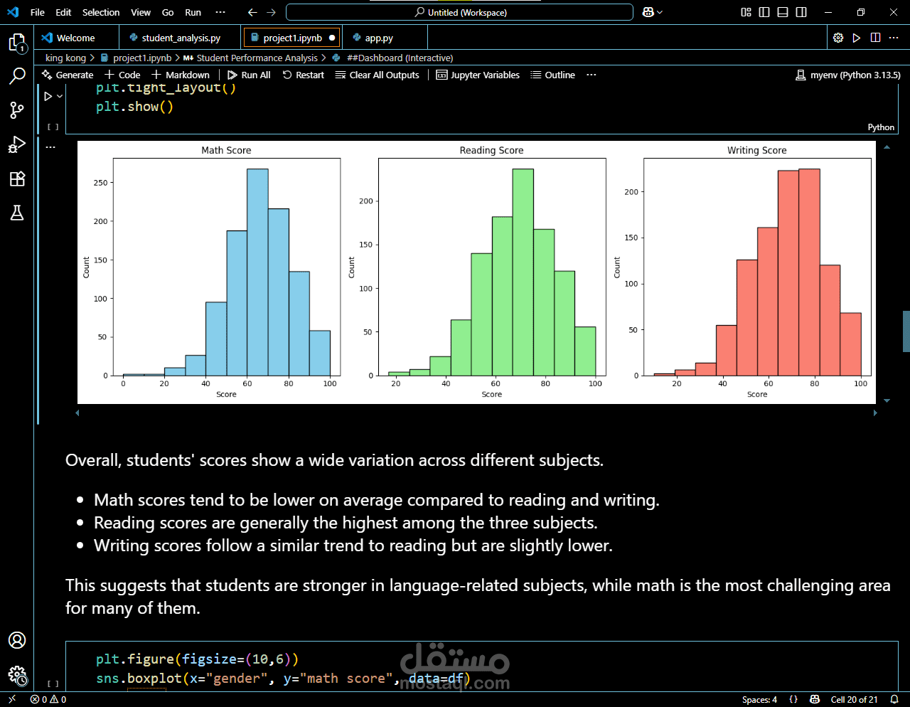Show more menu bar items ellipsis

[220, 12]
